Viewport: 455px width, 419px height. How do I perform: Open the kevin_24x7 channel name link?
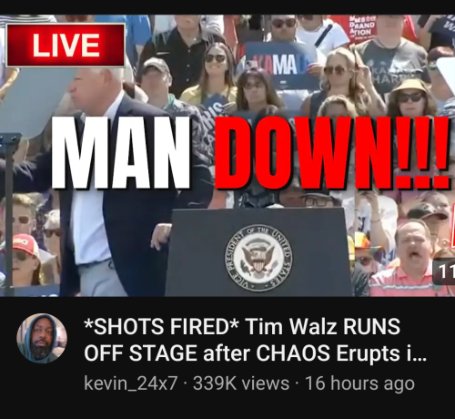130,383
